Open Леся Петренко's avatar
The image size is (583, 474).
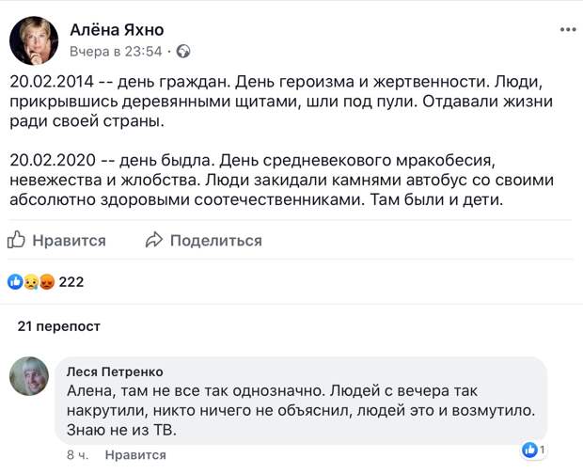29,376
